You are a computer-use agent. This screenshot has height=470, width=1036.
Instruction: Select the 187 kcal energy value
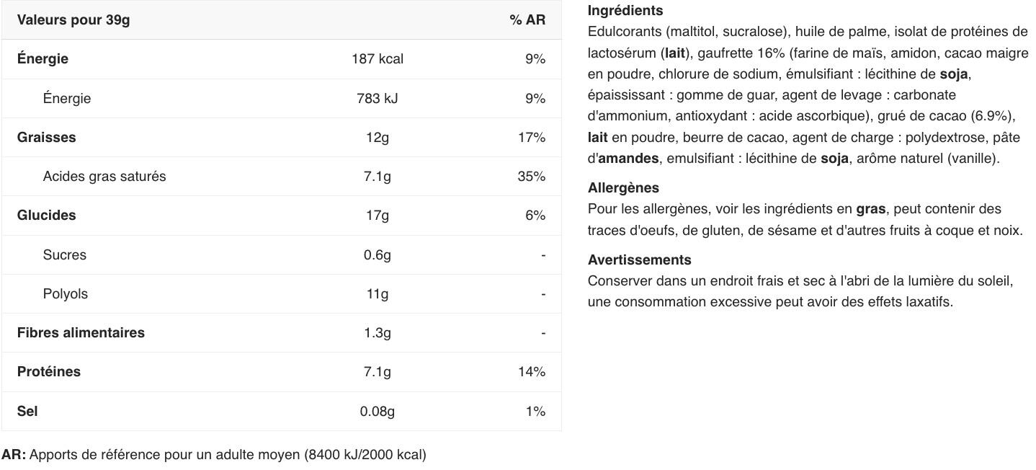tap(377, 59)
